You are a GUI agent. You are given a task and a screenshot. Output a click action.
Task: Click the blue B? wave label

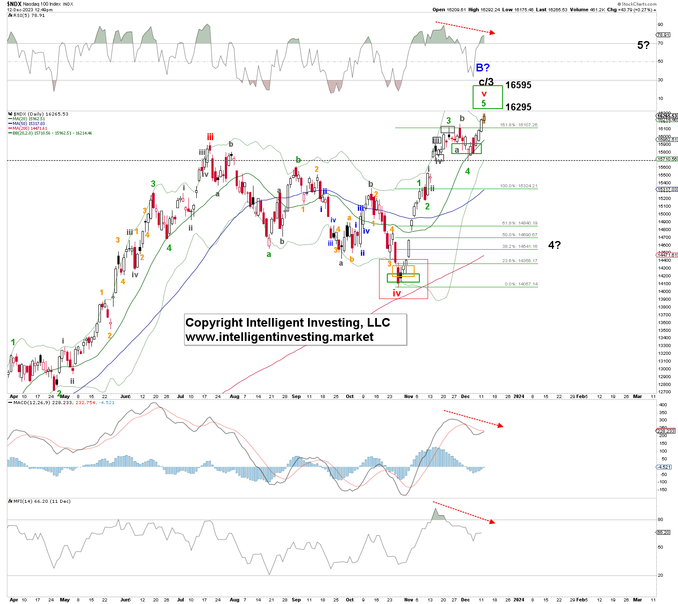[483, 67]
